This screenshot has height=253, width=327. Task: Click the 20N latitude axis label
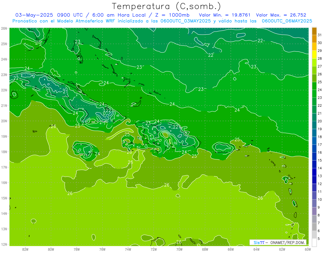coord(4,121)
